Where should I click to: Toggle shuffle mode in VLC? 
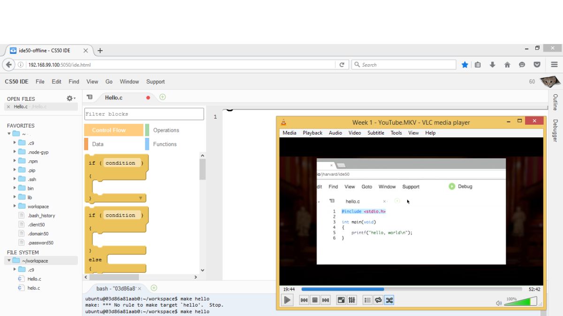point(389,300)
